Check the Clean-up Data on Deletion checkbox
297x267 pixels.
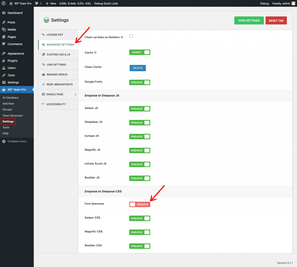tap(131, 36)
